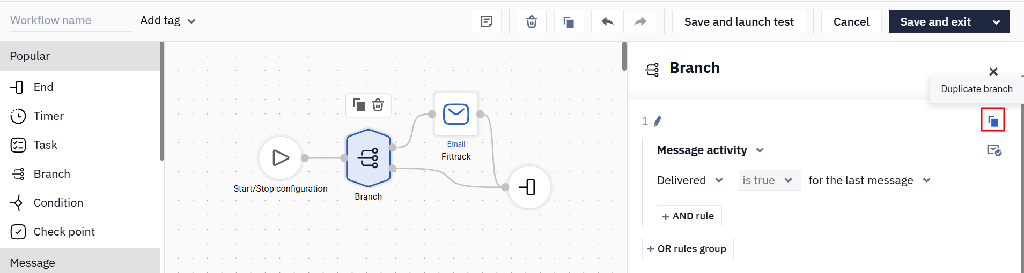Select the Timer item label in sidebar
Viewport: 1024px width, 273px height.
[x=48, y=116]
